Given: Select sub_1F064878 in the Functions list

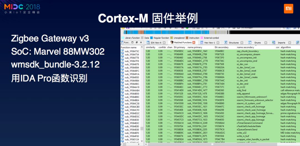Looking at the screenshot, I should (x=132, y=64).
